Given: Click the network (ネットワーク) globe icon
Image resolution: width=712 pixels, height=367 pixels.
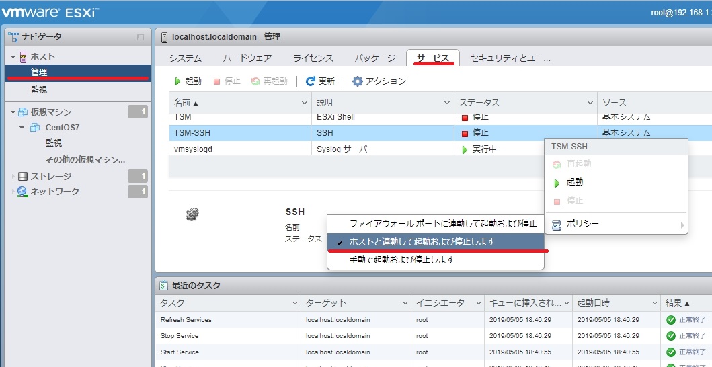Looking at the screenshot, I should 22,192.
